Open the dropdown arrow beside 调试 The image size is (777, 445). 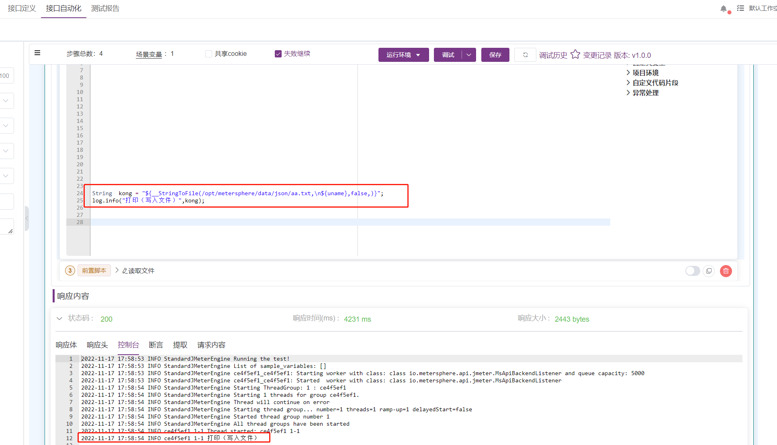click(x=469, y=55)
